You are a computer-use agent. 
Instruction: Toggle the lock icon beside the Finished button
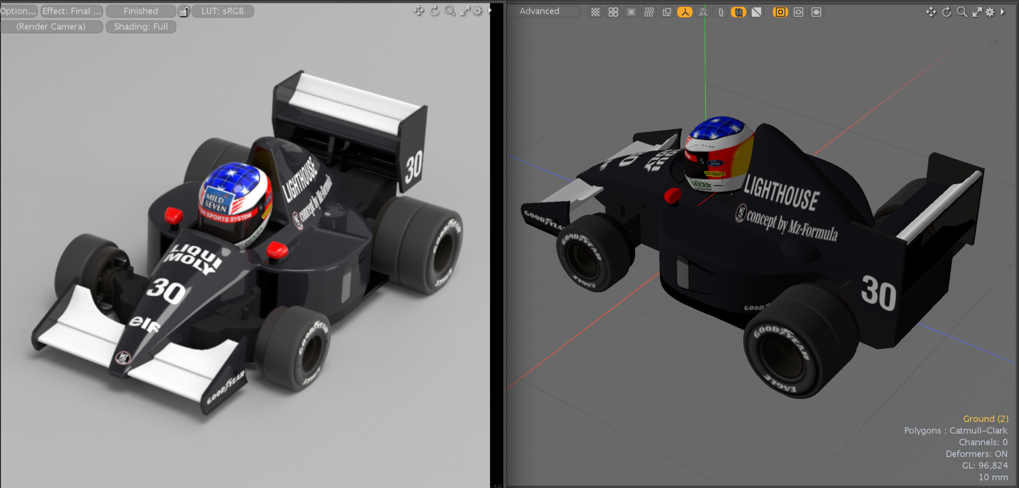(184, 11)
